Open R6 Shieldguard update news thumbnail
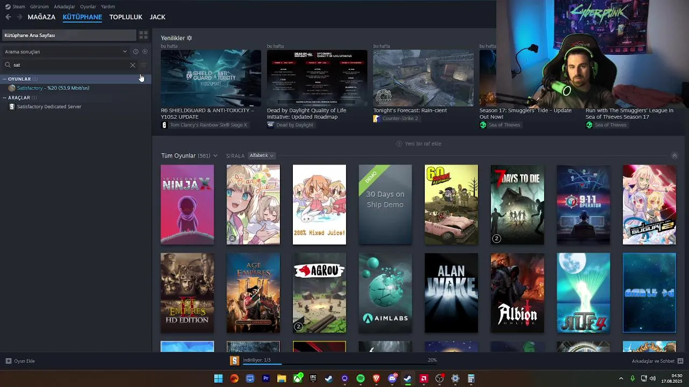 [211, 78]
